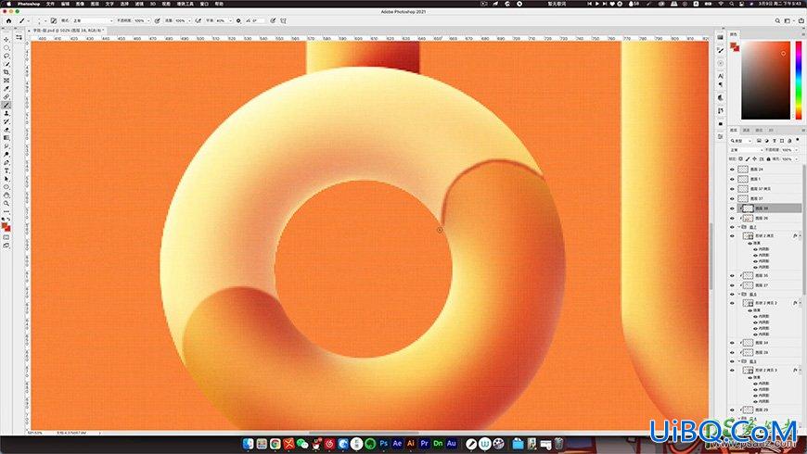Select the Brush tool in the tools panel
This screenshot has width=807, height=454.
click(x=6, y=105)
